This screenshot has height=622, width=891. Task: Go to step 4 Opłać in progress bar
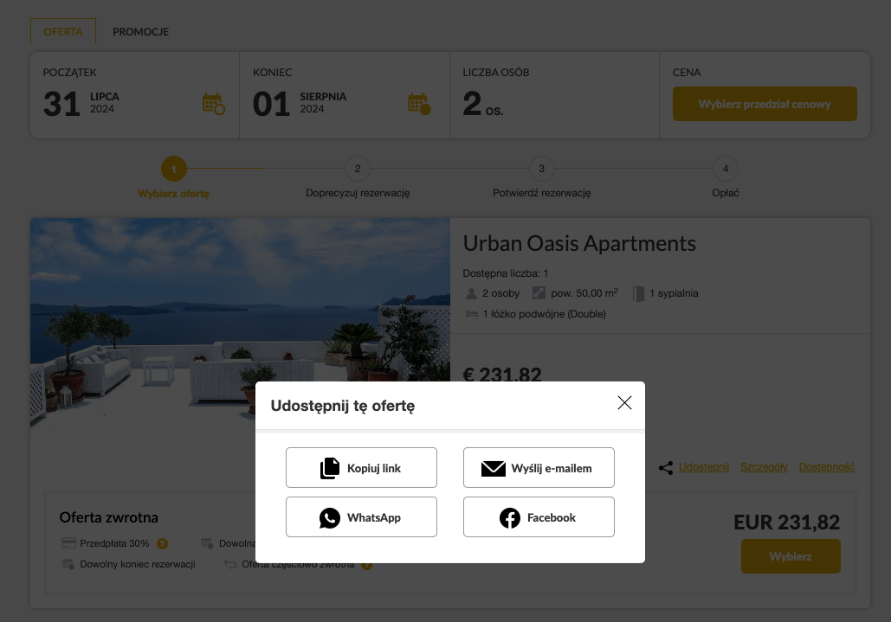tap(726, 169)
